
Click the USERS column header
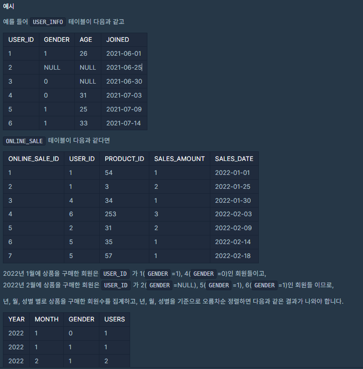114,319
